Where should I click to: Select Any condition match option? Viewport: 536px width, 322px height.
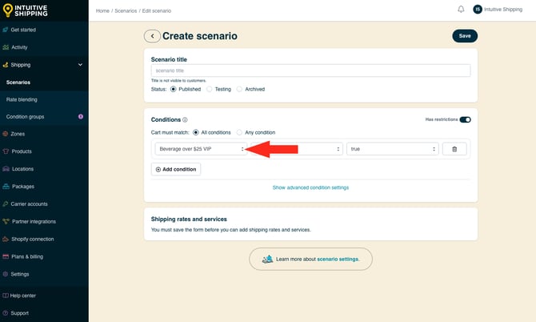pyautogui.click(x=239, y=132)
